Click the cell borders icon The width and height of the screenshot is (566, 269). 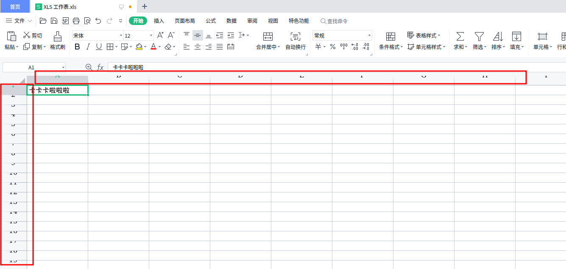point(110,47)
